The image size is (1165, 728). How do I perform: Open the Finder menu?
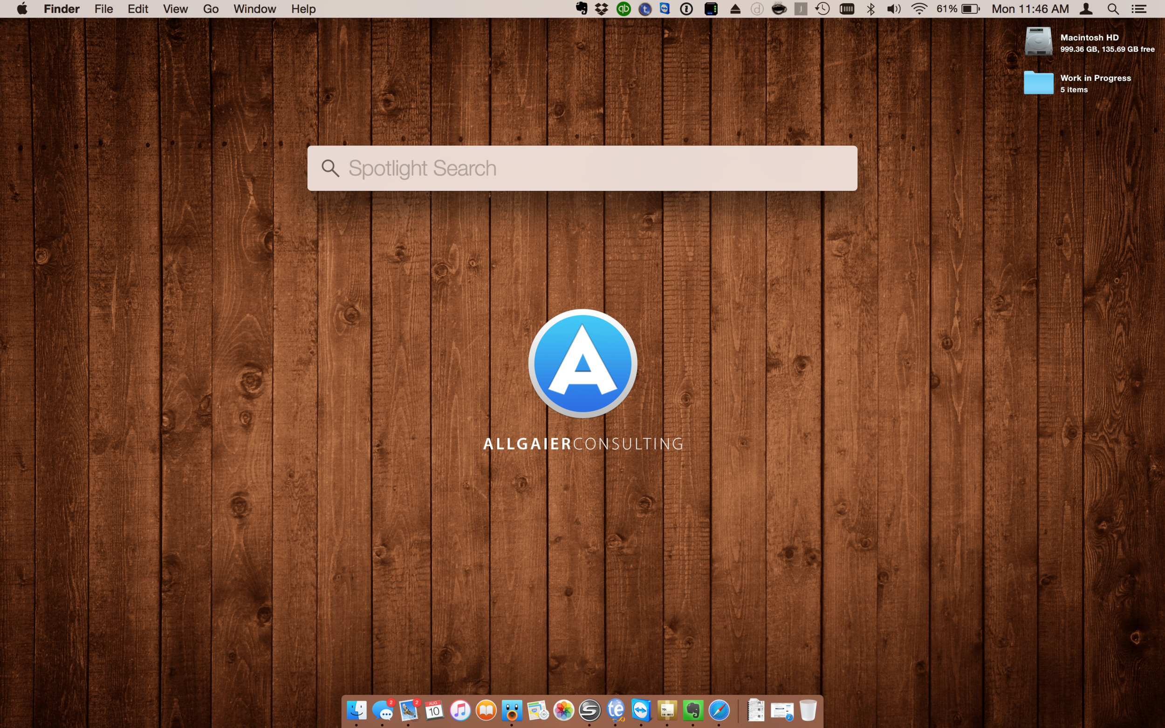[62, 9]
